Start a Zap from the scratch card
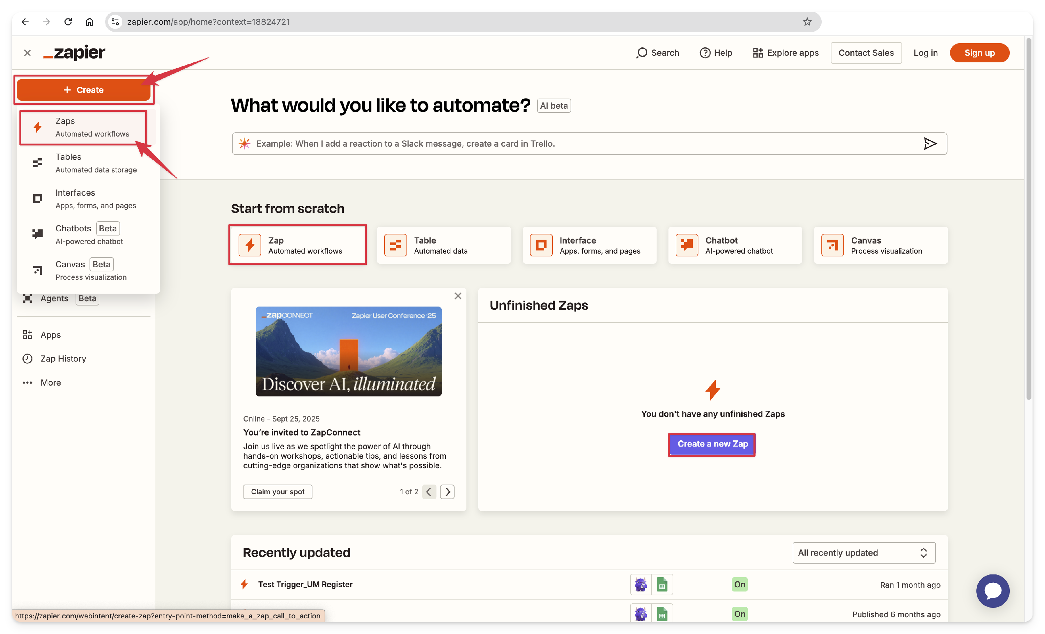The height and width of the screenshot is (634, 1045). (x=297, y=245)
